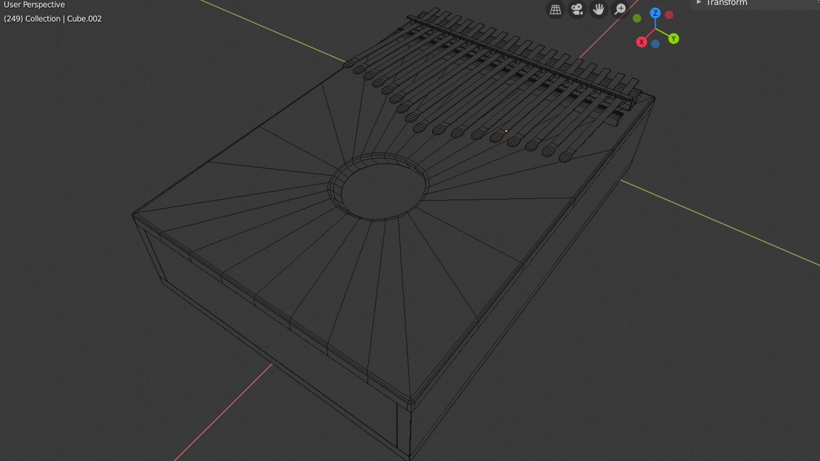Click the magnifier zoom-view icon
Screen dimensions: 820x461
[x=620, y=9]
